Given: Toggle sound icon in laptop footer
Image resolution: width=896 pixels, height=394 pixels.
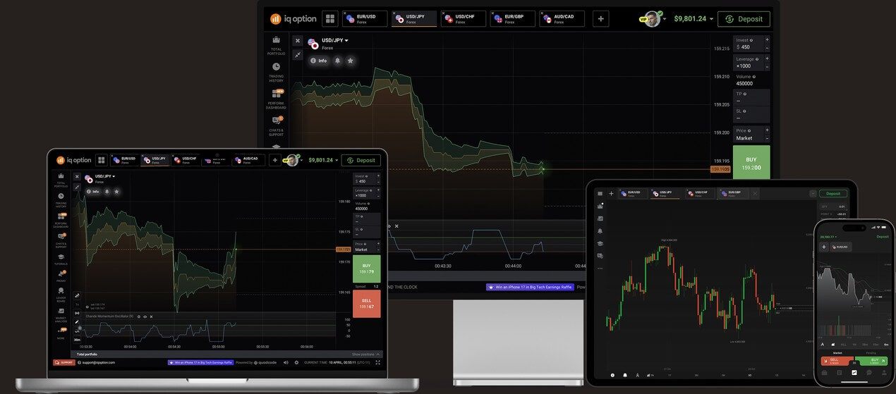Looking at the screenshot, I should click(286, 362).
